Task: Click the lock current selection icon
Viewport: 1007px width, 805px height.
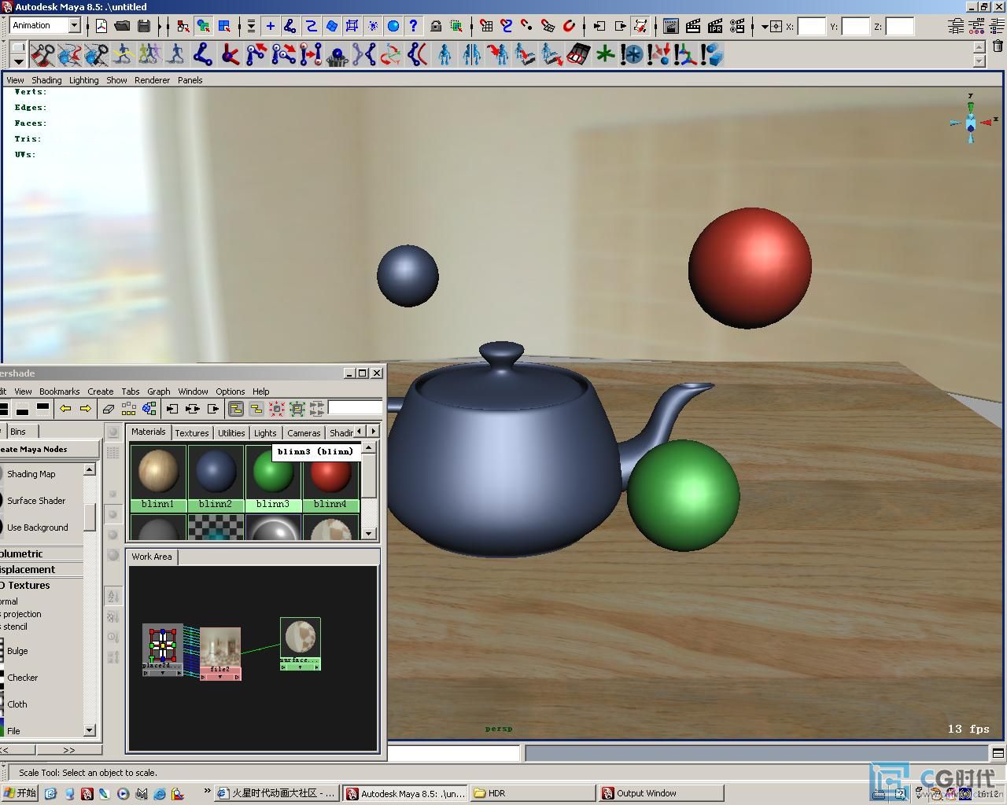Action: pos(436,26)
